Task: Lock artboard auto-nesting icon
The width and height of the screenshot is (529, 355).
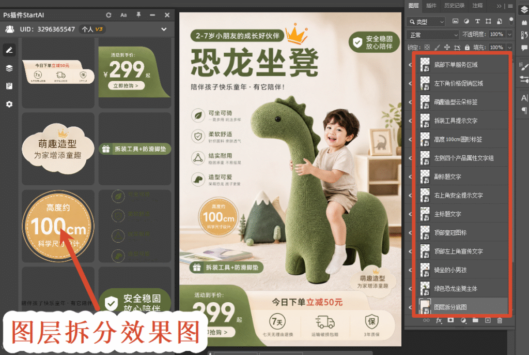Action: (457, 48)
